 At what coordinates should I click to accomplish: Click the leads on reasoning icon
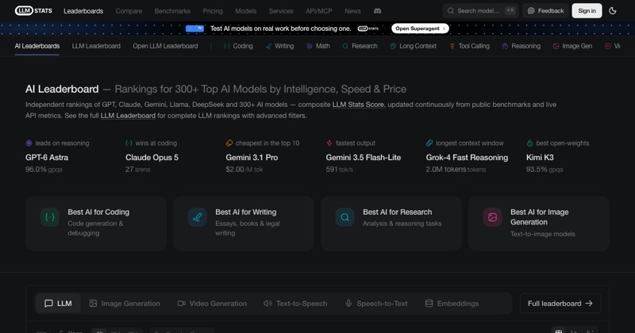tap(29, 143)
